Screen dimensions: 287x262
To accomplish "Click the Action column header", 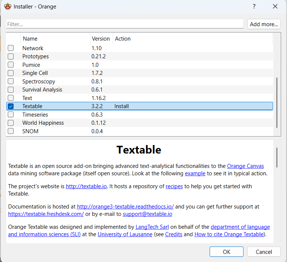I will (193, 38).
